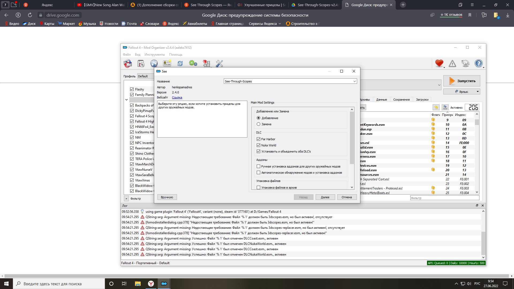514x289 pixels.
Task: Expand the Ярлык shortcut dropdown
Action: (x=477, y=92)
